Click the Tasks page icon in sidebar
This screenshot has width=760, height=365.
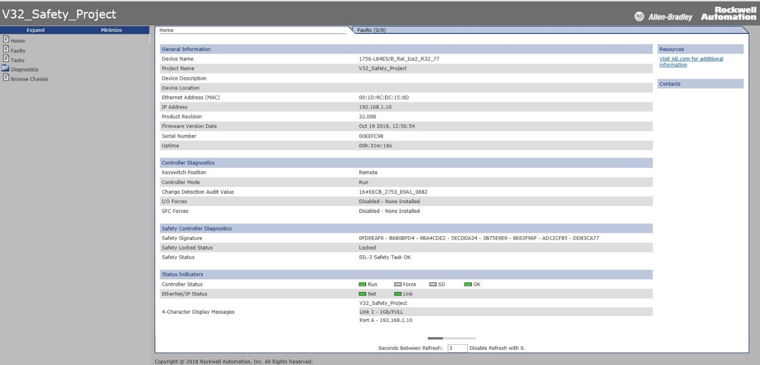point(6,59)
